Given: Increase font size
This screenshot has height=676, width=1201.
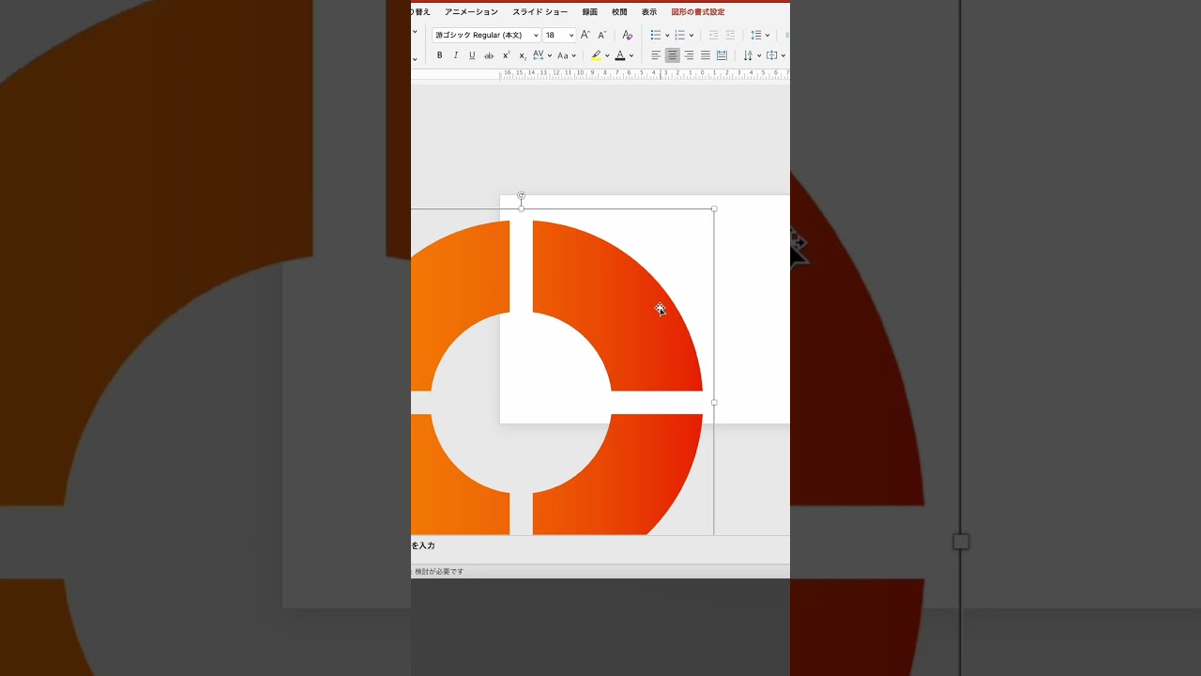Looking at the screenshot, I should tap(585, 35).
